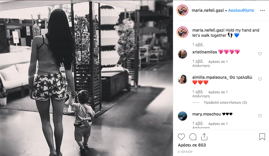Open maria.nefeli.gazi profile avatar in header
The image size is (269, 156).
pos(183,10)
